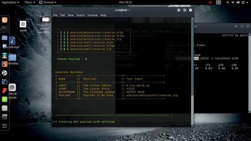Click 'android/shell/reverse_tcp' payload line
Screen dimensions: 251x141
coord(91,49)
